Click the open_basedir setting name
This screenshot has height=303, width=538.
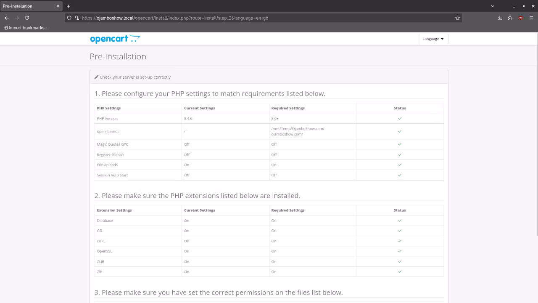108,131
